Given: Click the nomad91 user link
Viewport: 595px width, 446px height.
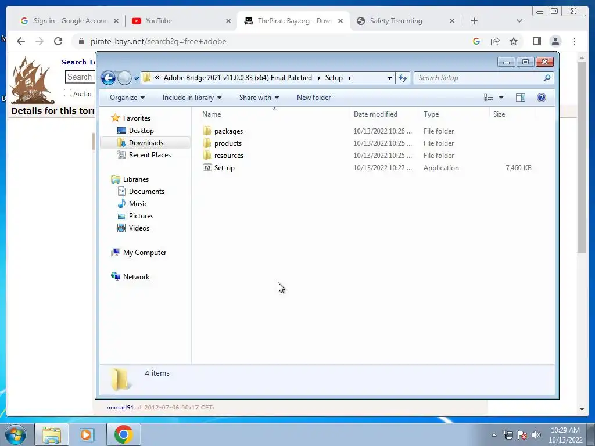Looking at the screenshot, I should (x=120, y=407).
